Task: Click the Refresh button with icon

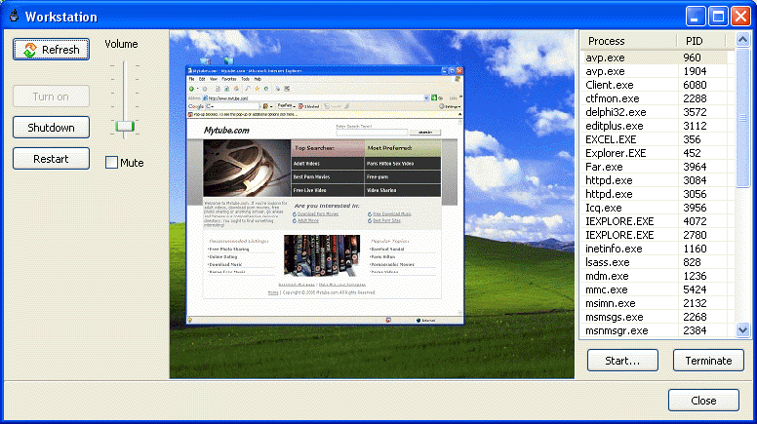Action: pos(52,50)
